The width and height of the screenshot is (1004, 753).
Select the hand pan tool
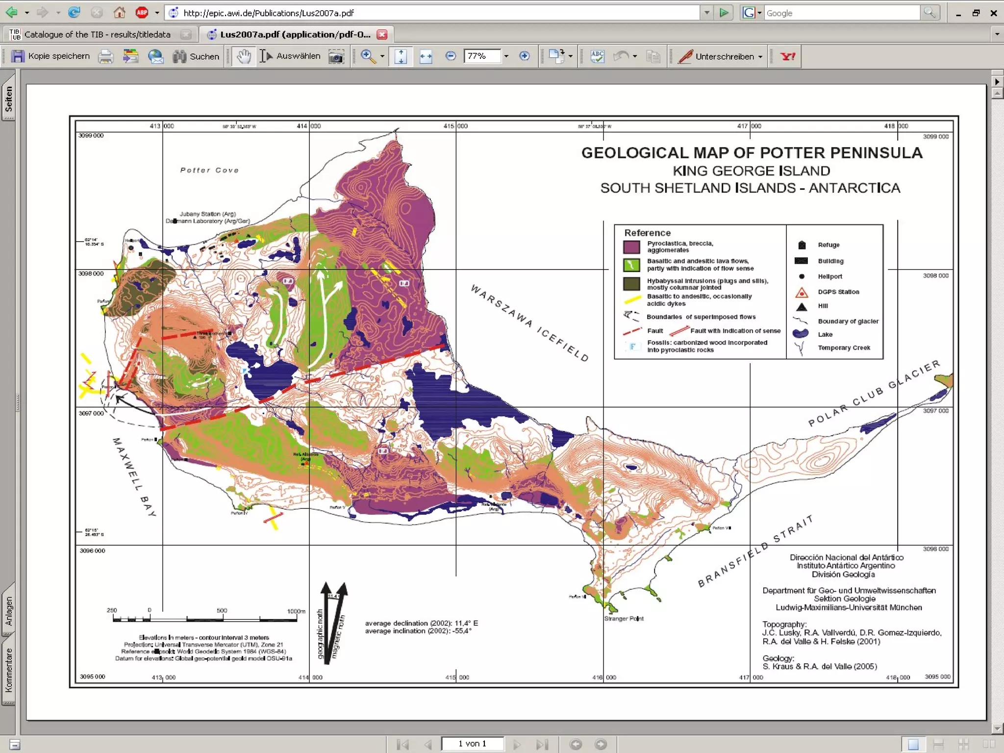(244, 56)
